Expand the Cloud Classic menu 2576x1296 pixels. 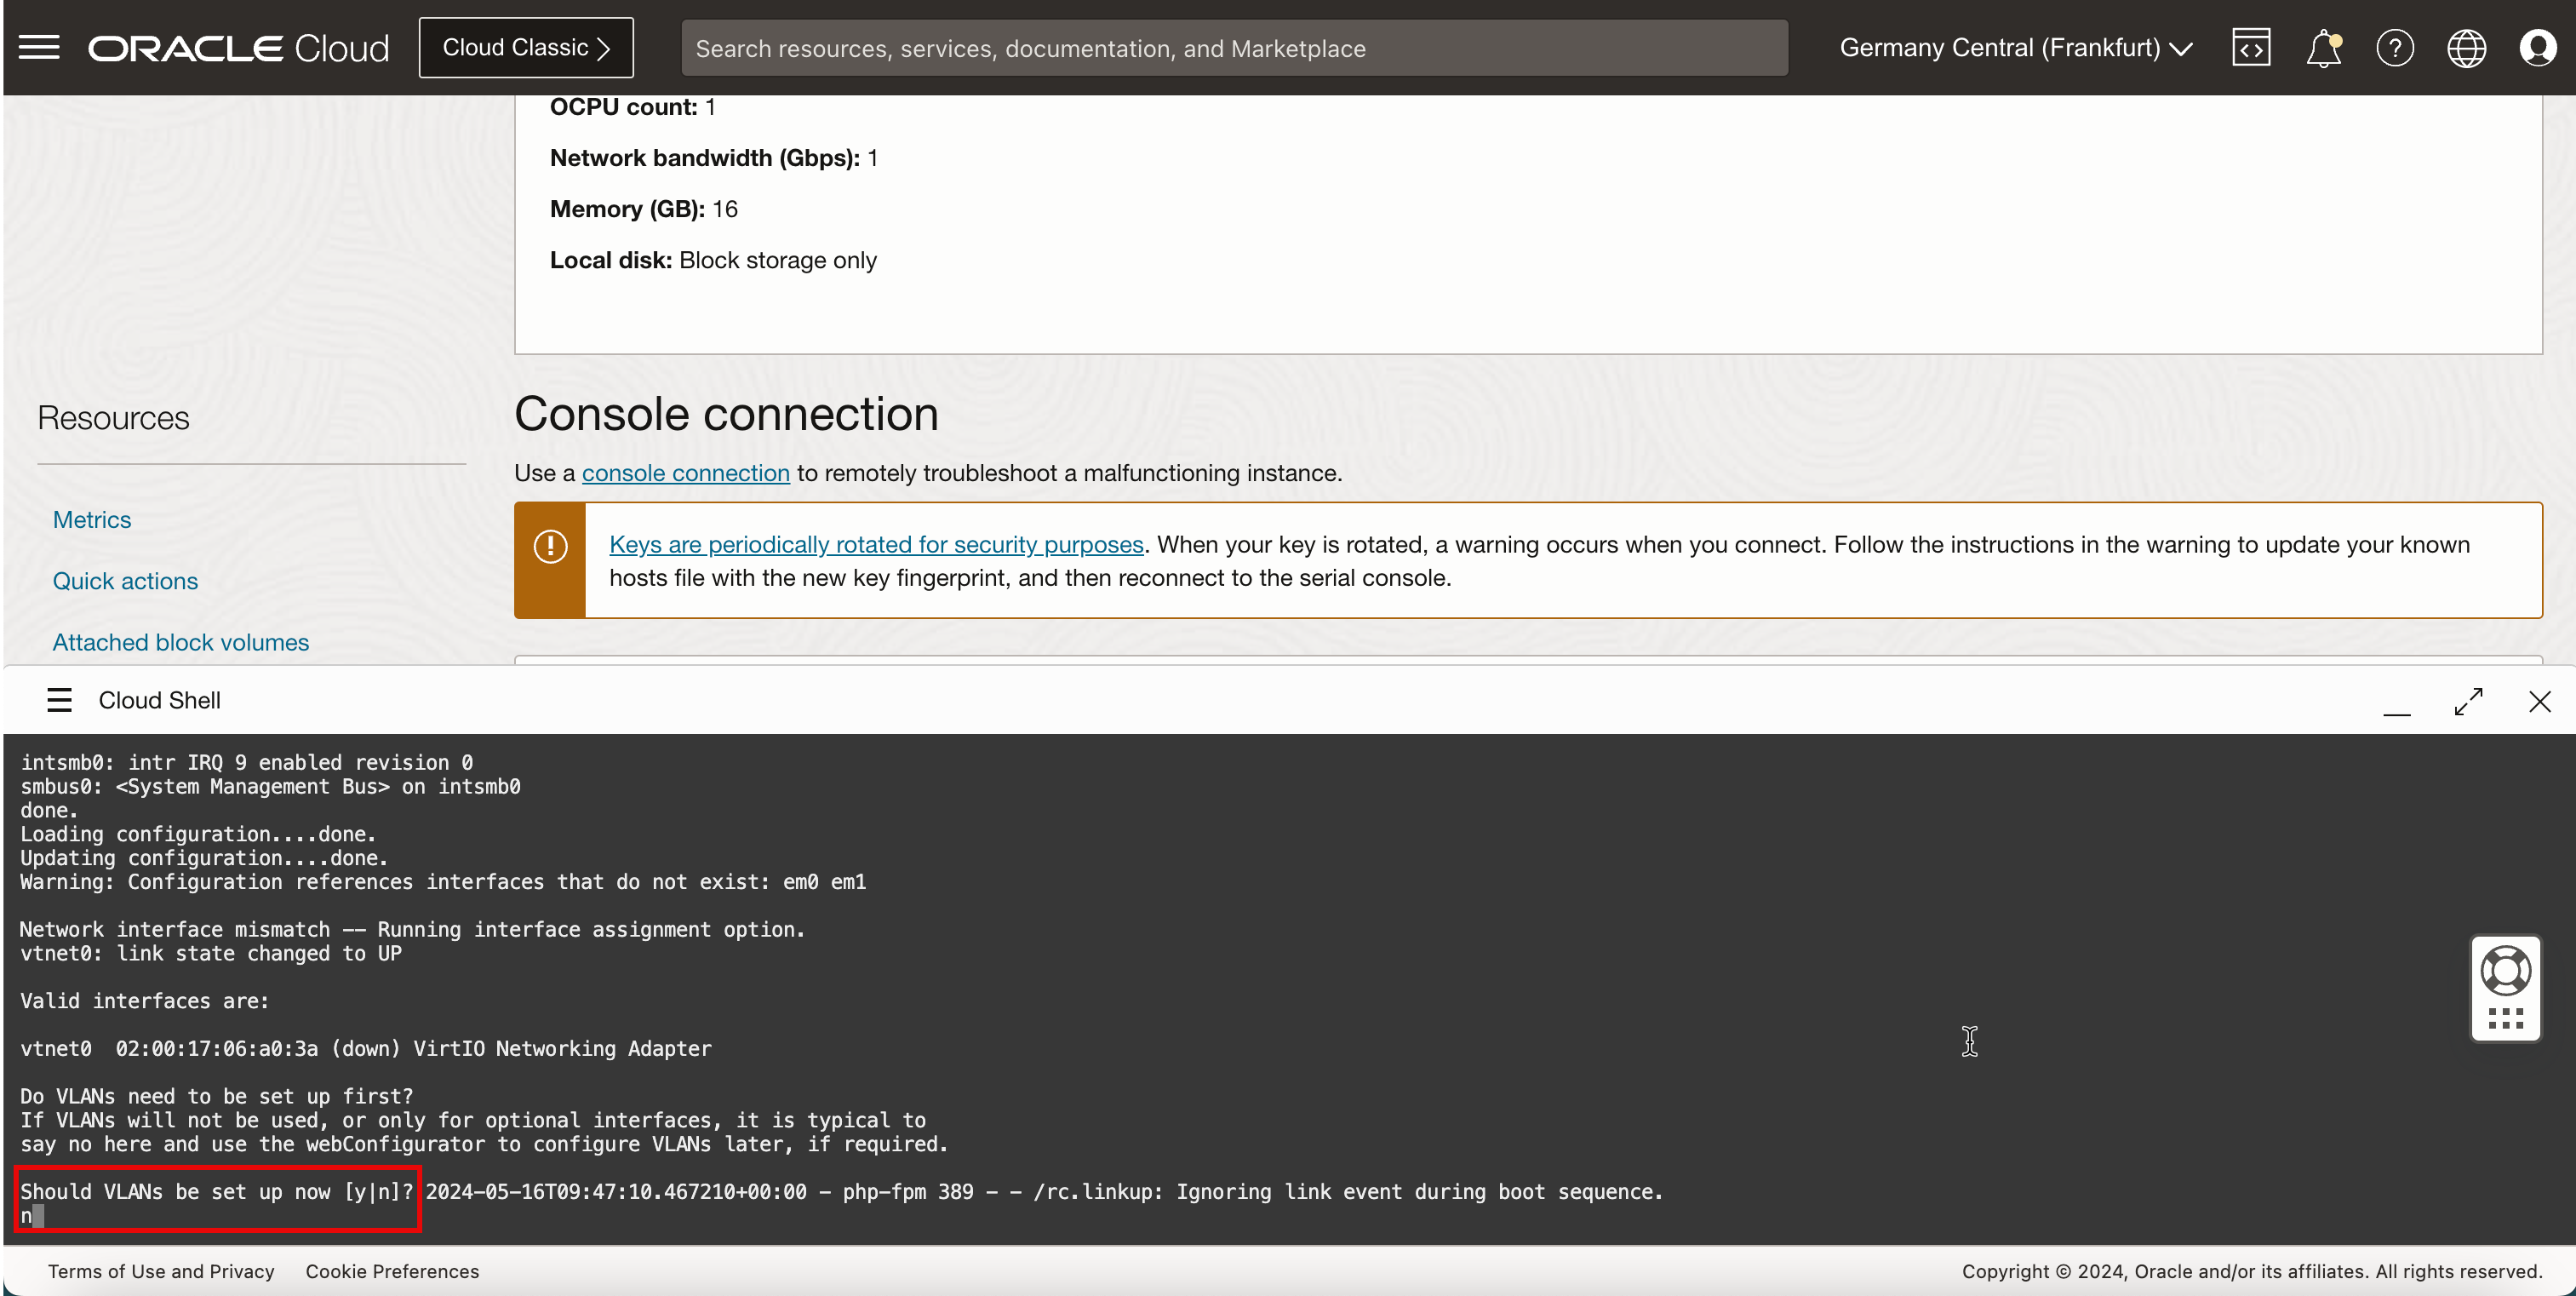tap(525, 48)
